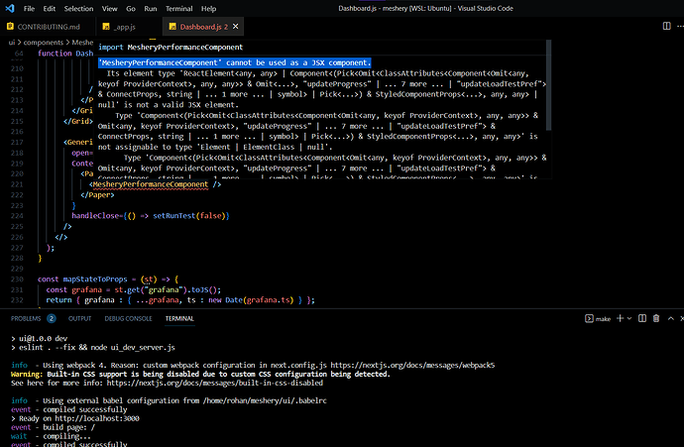Open the Help menu

tap(208, 9)
